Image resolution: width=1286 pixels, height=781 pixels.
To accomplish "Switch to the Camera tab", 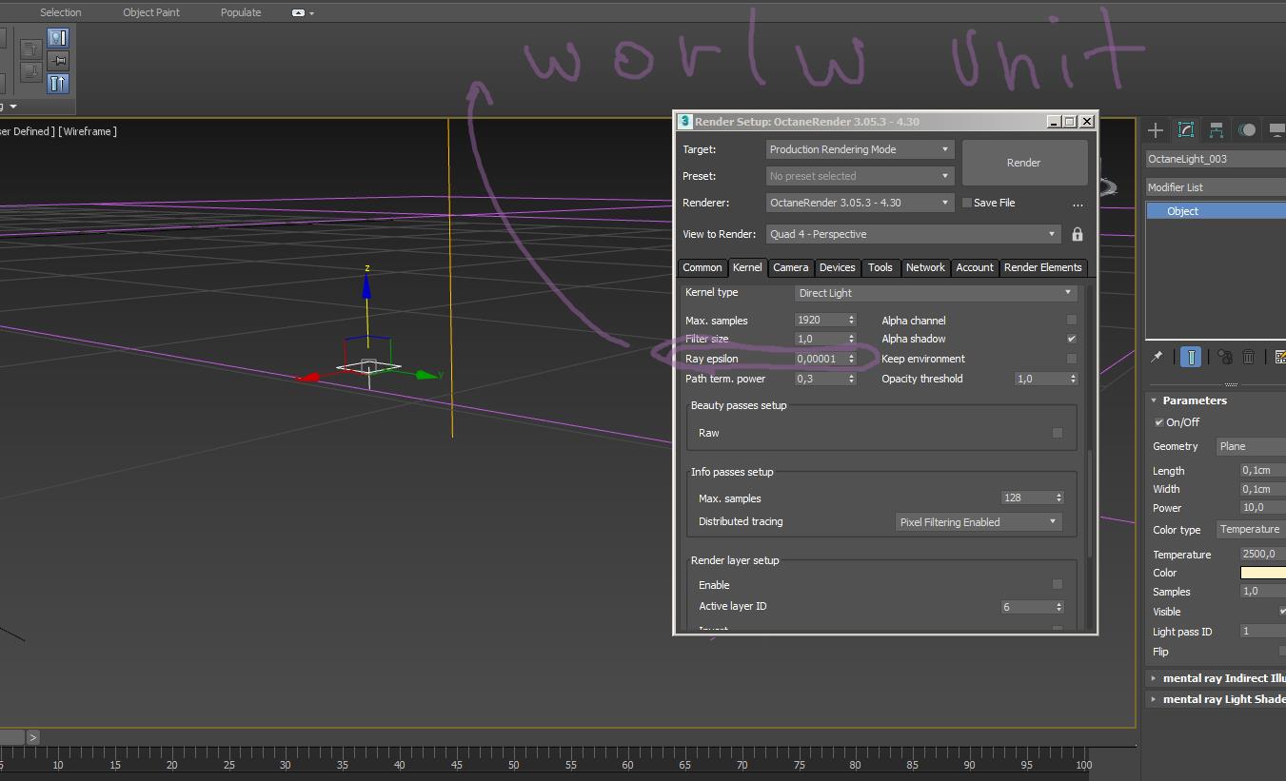I will coord(790,268).
